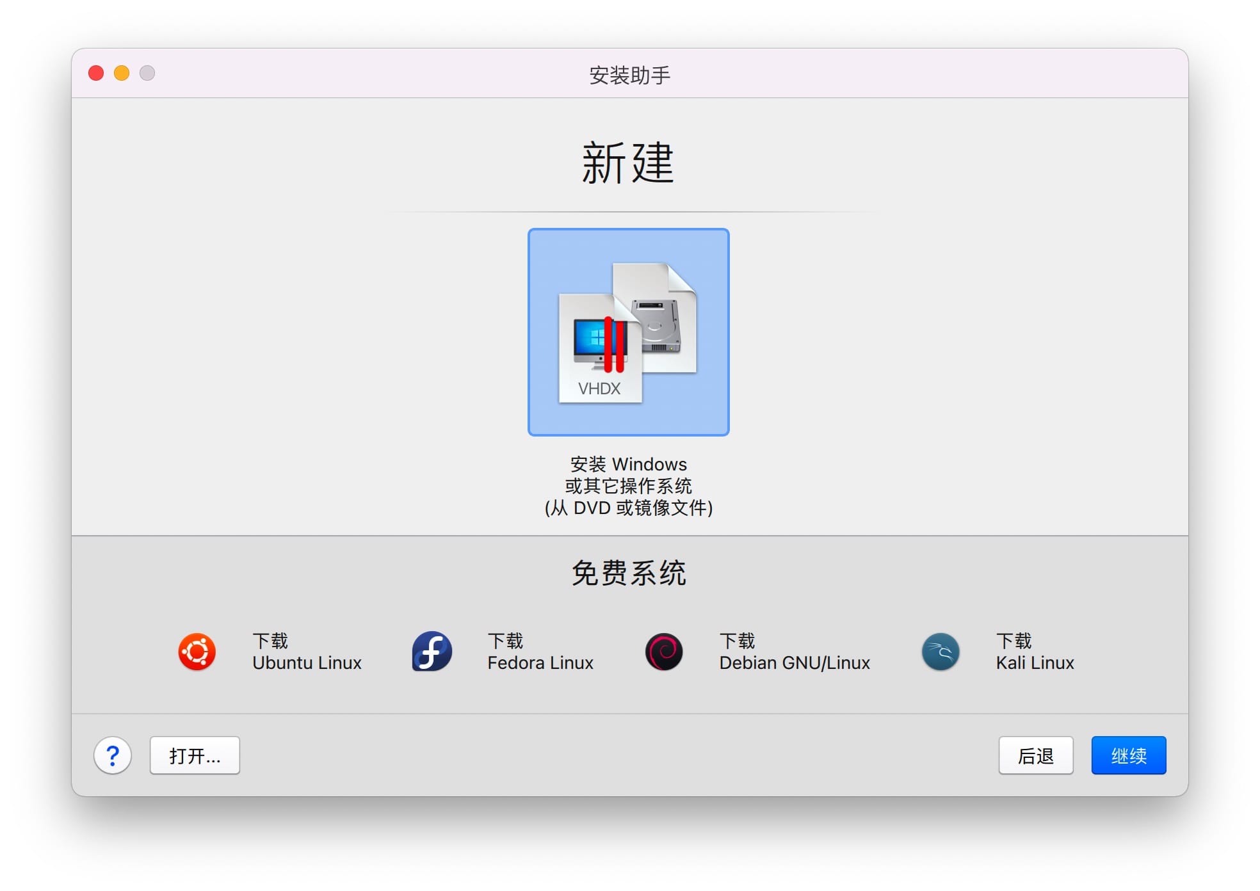The height and width of the screenshot is (891, 1260).
Task: Click the Debian swirl logo icon
Action: [x=664, y=652]
